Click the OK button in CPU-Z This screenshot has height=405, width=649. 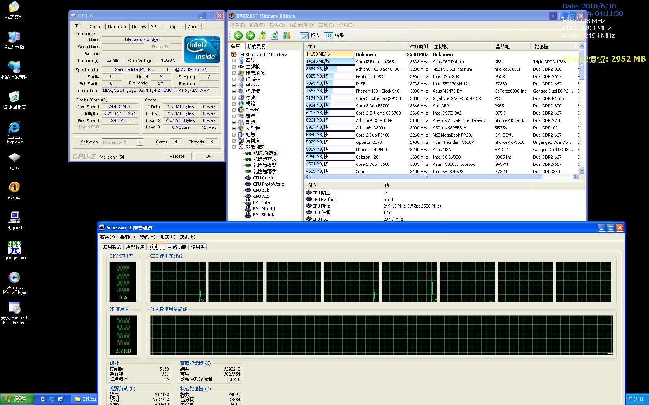pyautogui.click(x=209, y=156)
